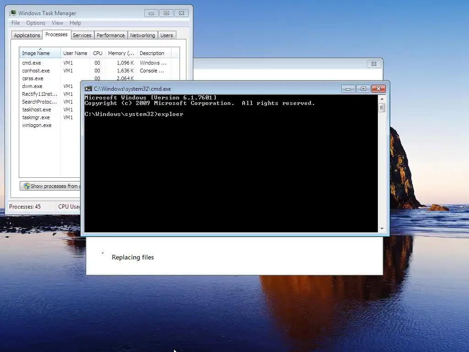The height and width of the screenshot is (352, 469).
Task: Click the Processes: 45 status bar entry
Action: [x=25, y=207]
